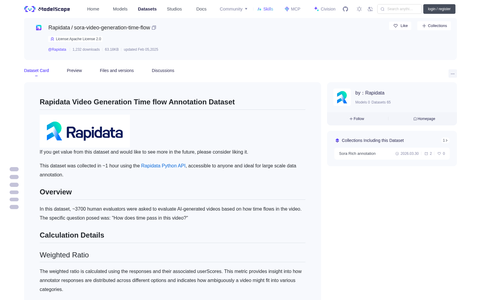Click the 'Weighted Ratio' heading

tap(64, 255)
